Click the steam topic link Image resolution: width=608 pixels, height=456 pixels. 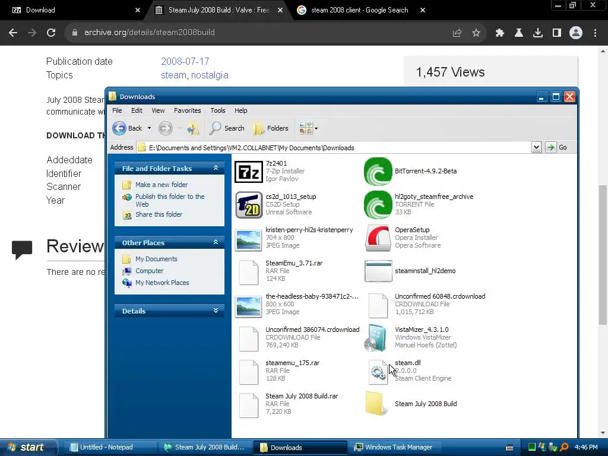[x=173, y=75]
